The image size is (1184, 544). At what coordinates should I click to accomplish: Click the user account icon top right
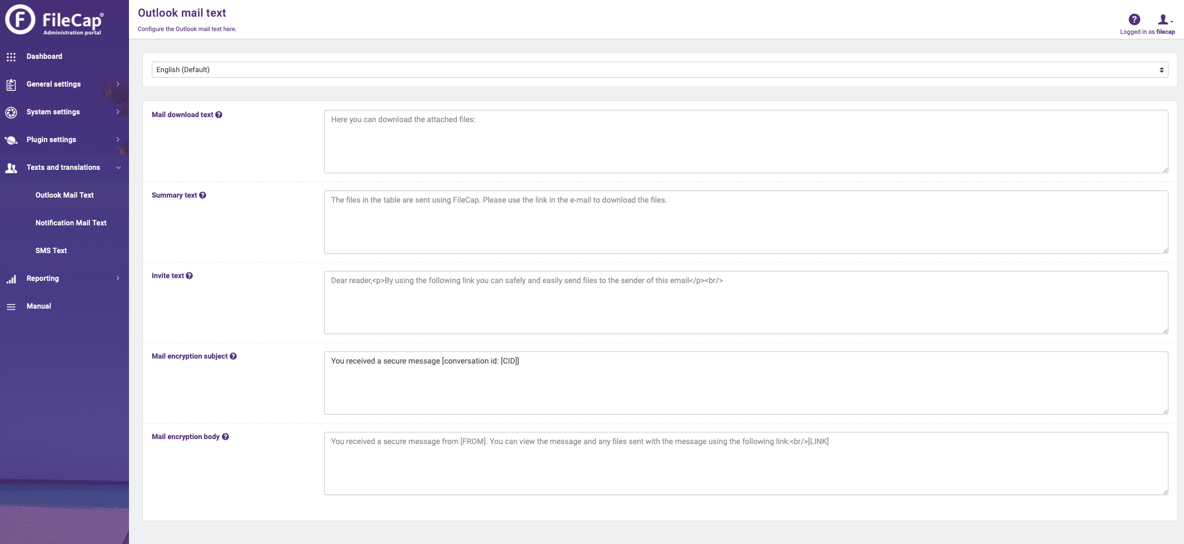(x=1163, y=20)
